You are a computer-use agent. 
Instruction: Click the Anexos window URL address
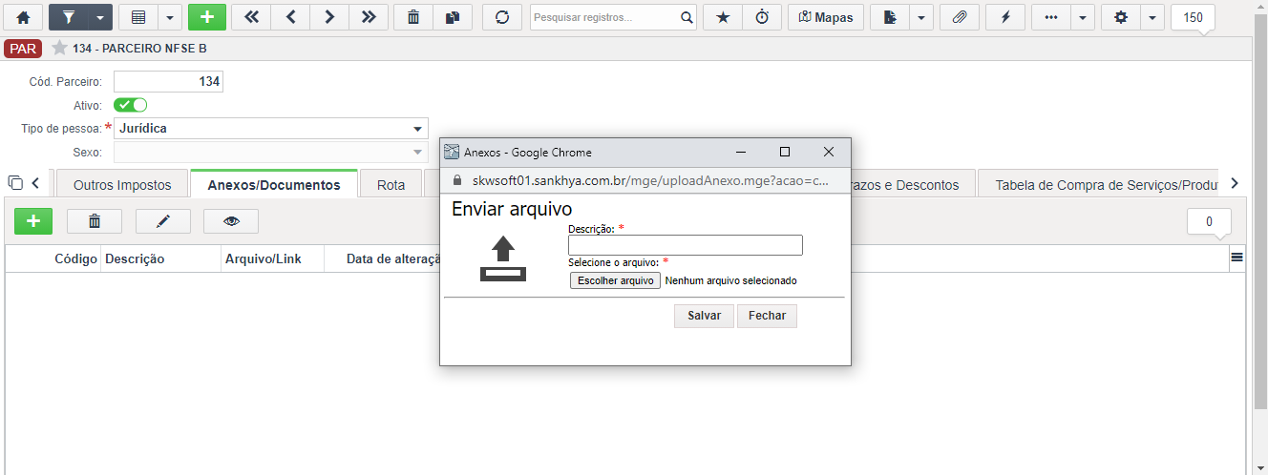pos(650,180)
